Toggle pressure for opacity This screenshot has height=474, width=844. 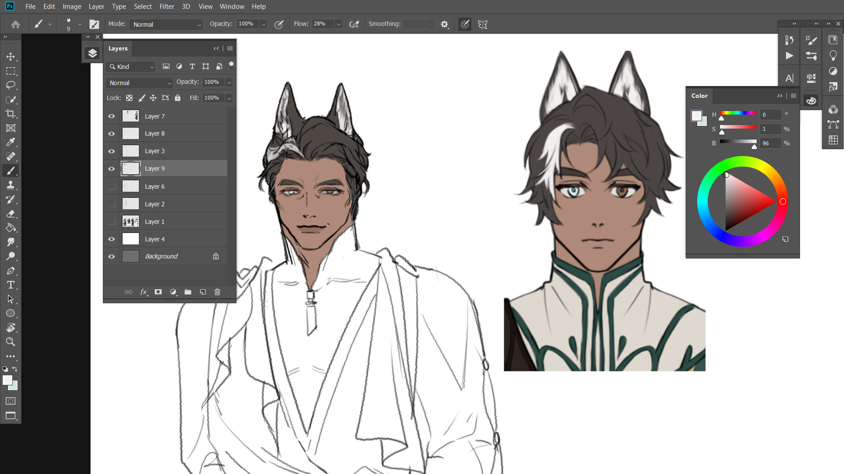279,25
